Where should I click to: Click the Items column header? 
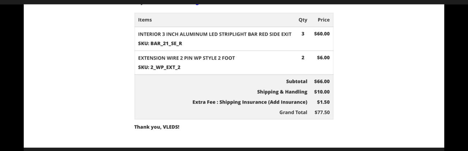pos(145,20)
